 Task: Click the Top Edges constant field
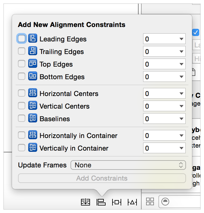tap(164, 64)
